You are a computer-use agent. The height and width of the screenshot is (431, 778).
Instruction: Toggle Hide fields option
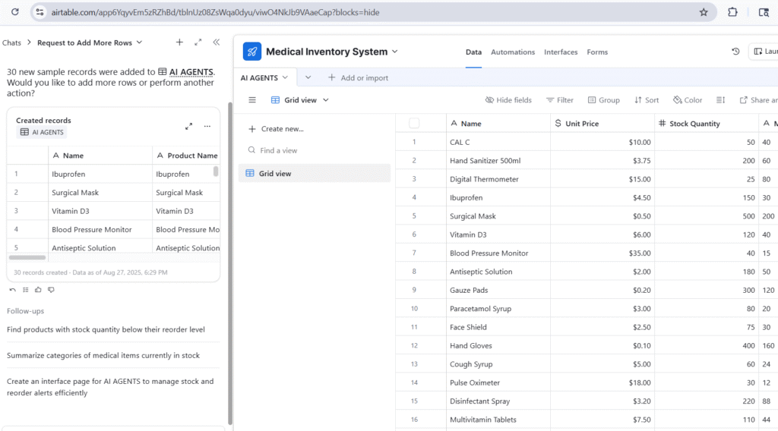coord(508,100)
